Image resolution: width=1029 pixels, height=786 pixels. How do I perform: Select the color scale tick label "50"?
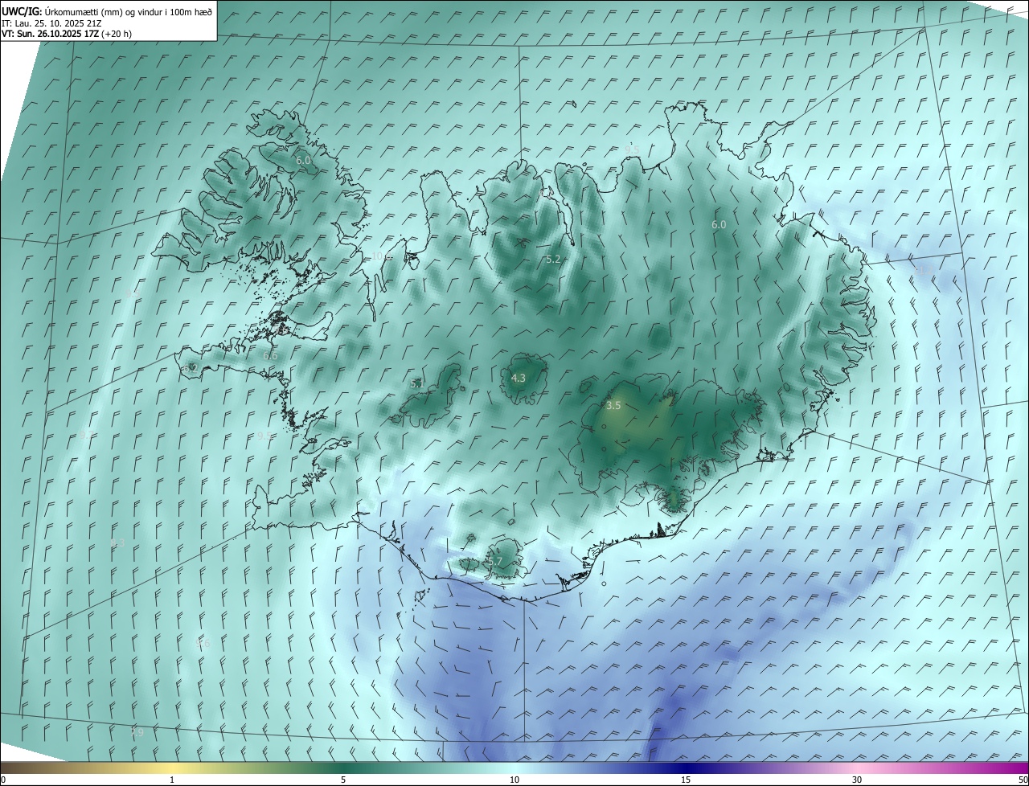point(1023,780)
